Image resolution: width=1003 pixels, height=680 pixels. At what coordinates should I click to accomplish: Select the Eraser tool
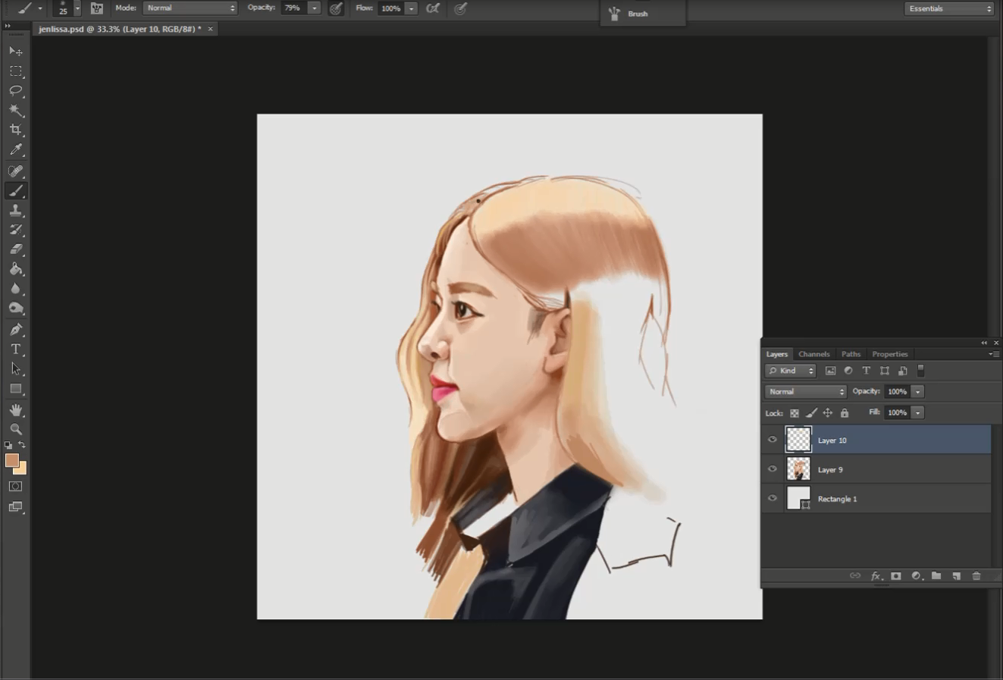point(16,249)
